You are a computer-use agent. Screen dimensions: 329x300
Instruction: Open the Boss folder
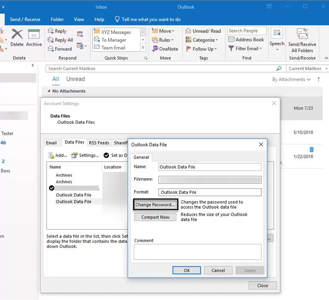click(6, 171)
